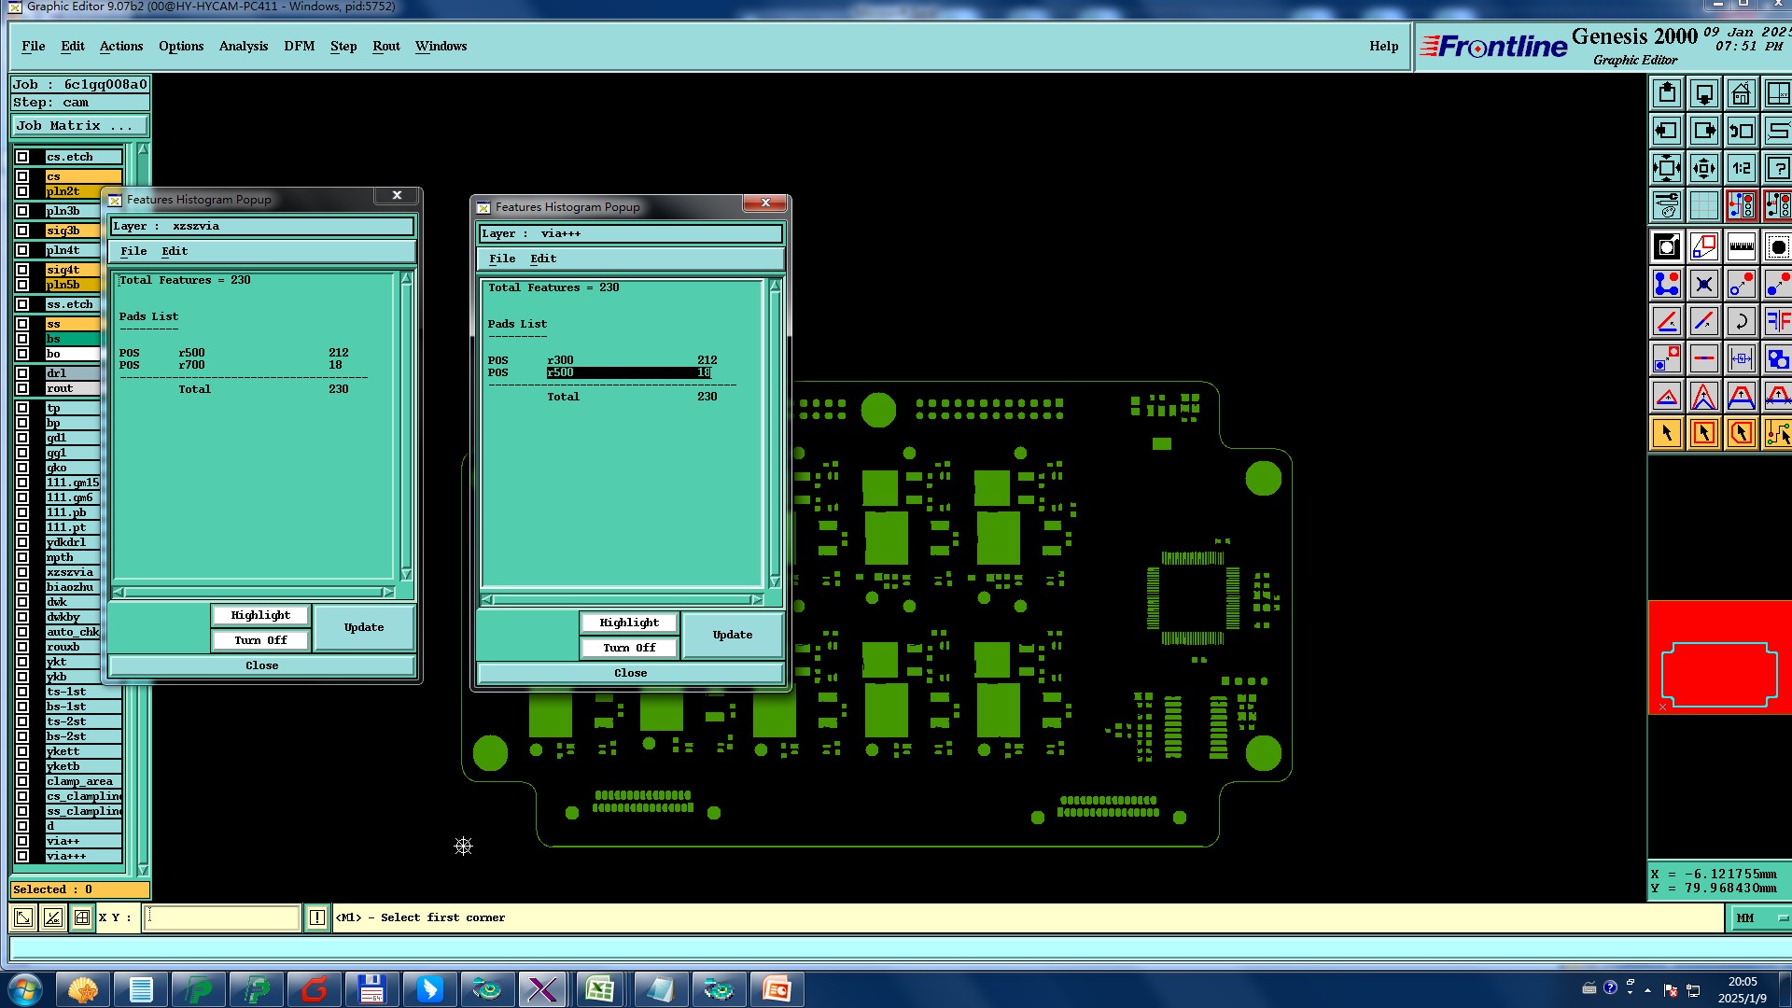Select the single-arrow feature selection tool
The height and width of the screenshot is (1008, 1792).
pyautogui.click(x=1667, y=433)
